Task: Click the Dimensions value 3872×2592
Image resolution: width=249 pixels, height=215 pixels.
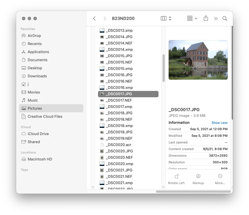Action: [x=218, y=156]
